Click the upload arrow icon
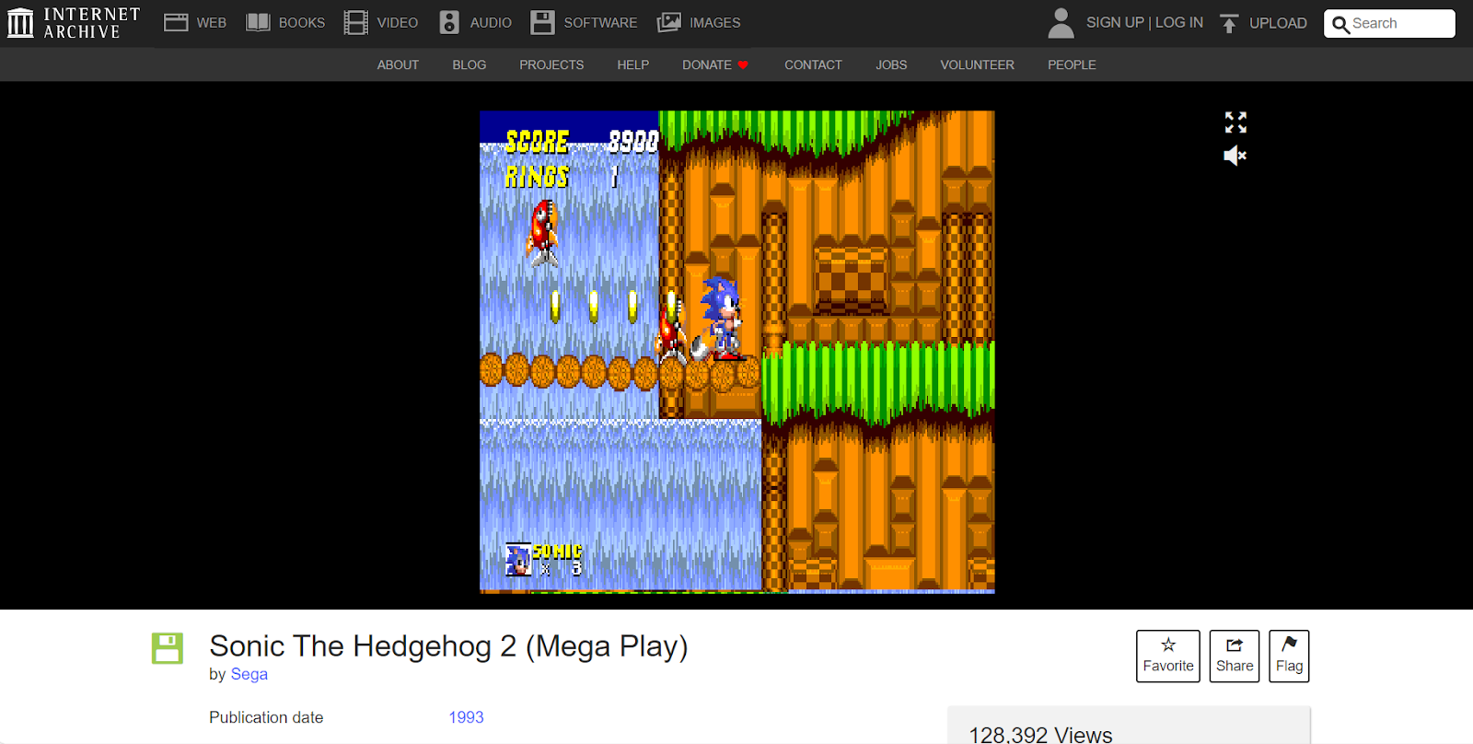This screenshot has height=744, width=1473. pyautogui.click(x=1229, y=23)
